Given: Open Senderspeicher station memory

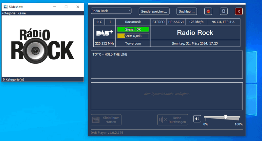Looking at the screenshot, I should tap(154, 11).
